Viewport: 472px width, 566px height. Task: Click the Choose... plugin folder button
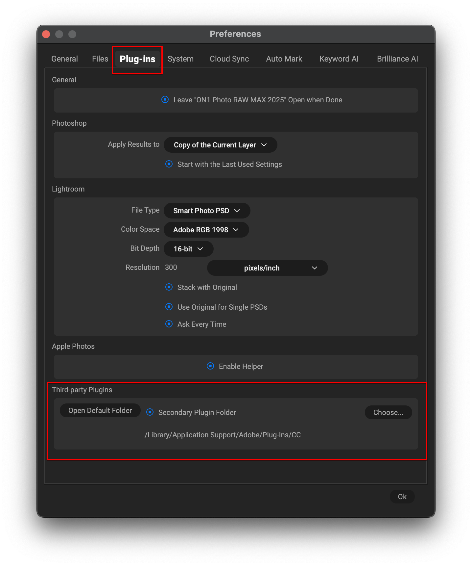388,413
